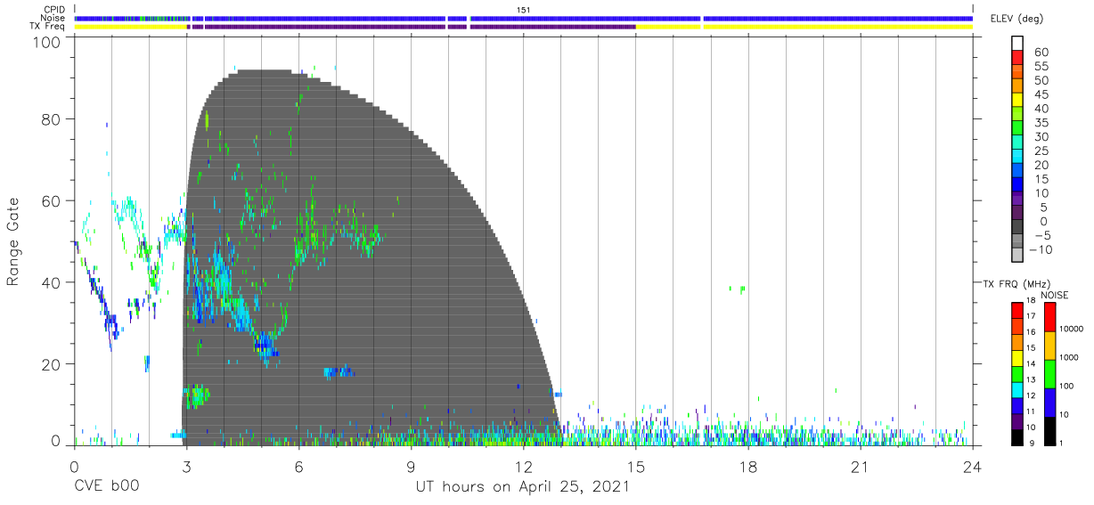1094x505 pixels.
Task: Select the cyan 12–13 MHz TX frequency band
Action: pos(1016,389)
